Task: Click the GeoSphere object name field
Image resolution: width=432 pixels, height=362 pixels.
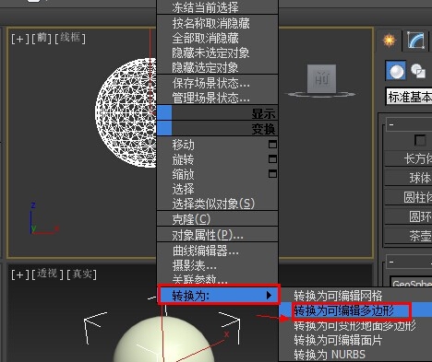Action: (x=412, y=283)
